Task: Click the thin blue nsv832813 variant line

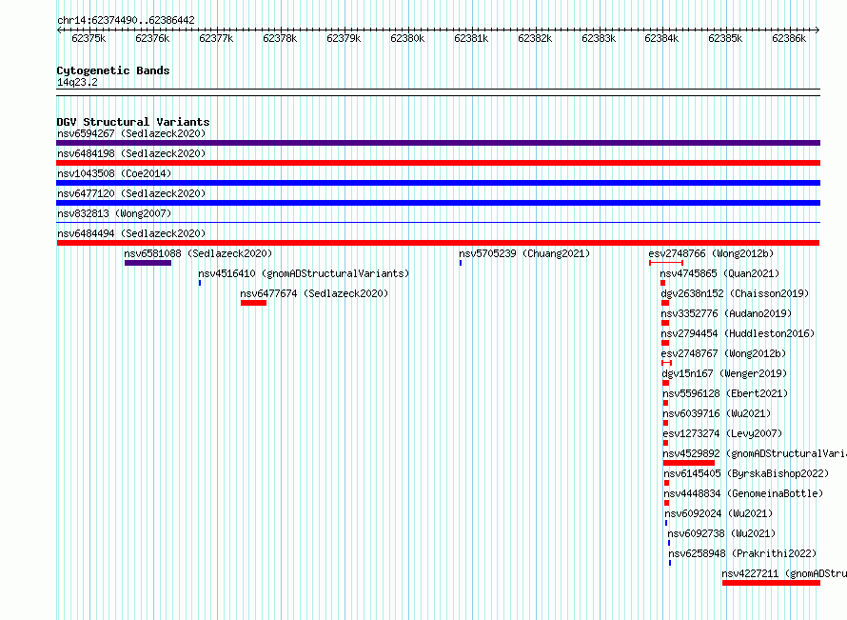Action: 438,222
